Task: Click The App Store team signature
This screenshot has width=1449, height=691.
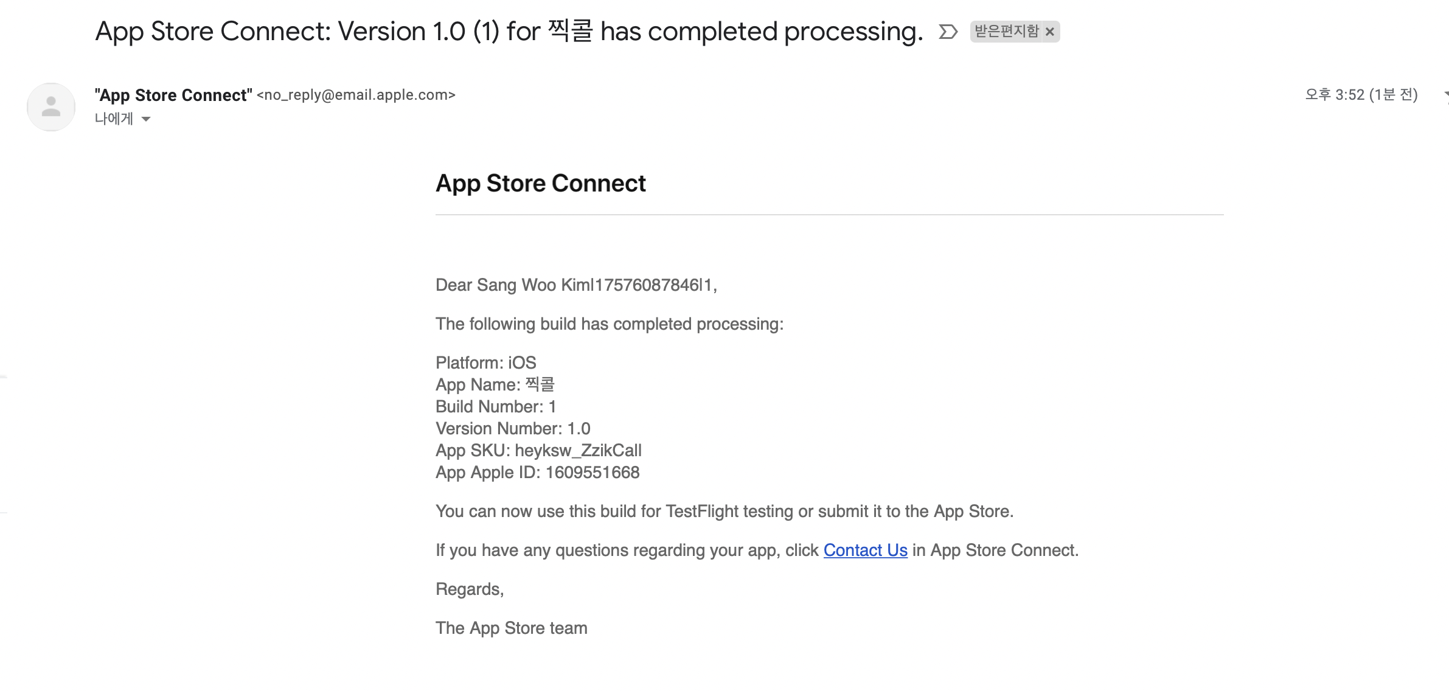Action: pyautogui.click(x=511, y=627)
